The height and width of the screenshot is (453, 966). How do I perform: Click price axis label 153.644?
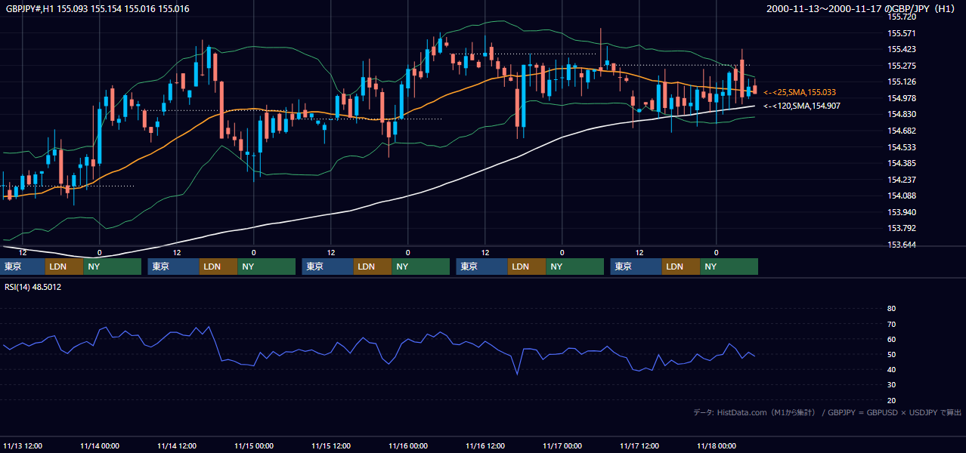pyautogui.click(x=902, y=245)
